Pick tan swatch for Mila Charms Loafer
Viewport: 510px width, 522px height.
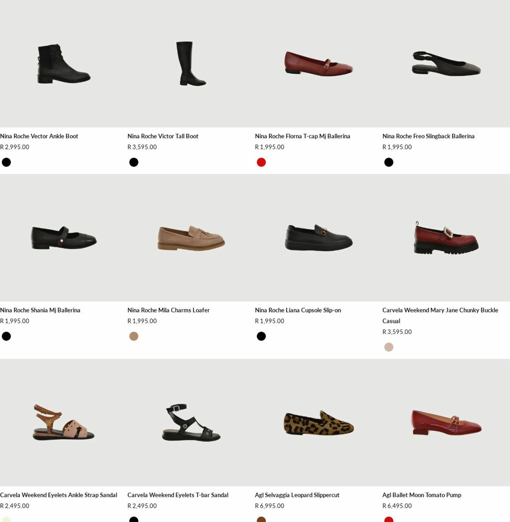coord(134,336)
